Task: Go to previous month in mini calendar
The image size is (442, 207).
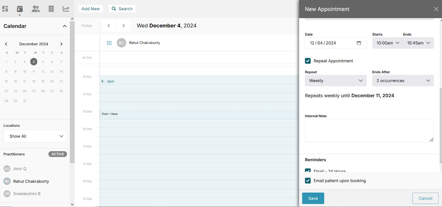Action: 6,44
